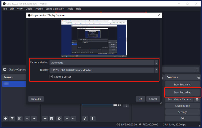Open audio track options three-dot button
This screenshot has width=202, height=128.
126,106
